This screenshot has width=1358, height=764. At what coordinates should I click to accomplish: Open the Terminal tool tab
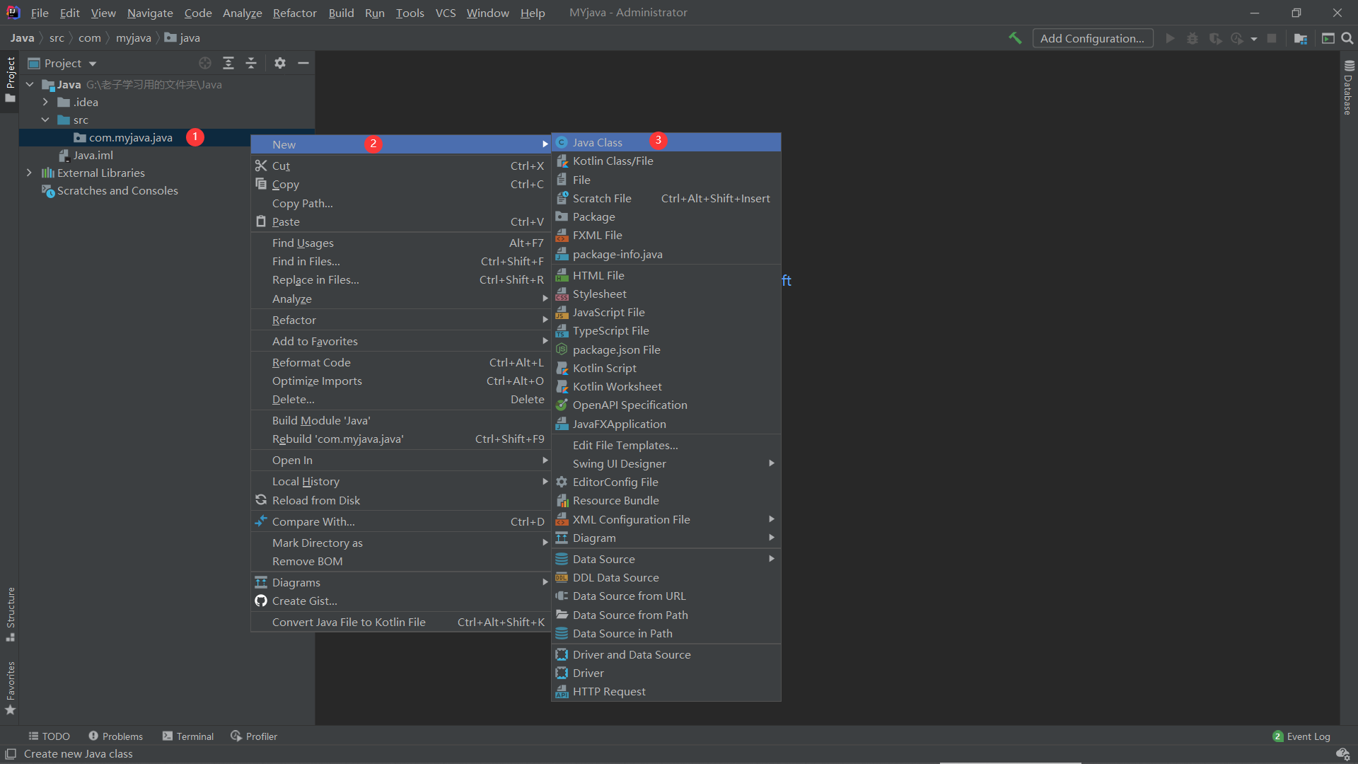pyautogui.click(x=188, y=736)
